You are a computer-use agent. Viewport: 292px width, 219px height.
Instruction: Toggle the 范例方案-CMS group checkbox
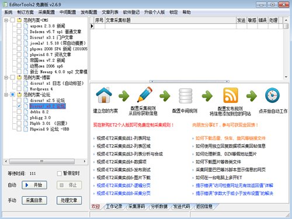pyautogui.click(x=13, y=20)
